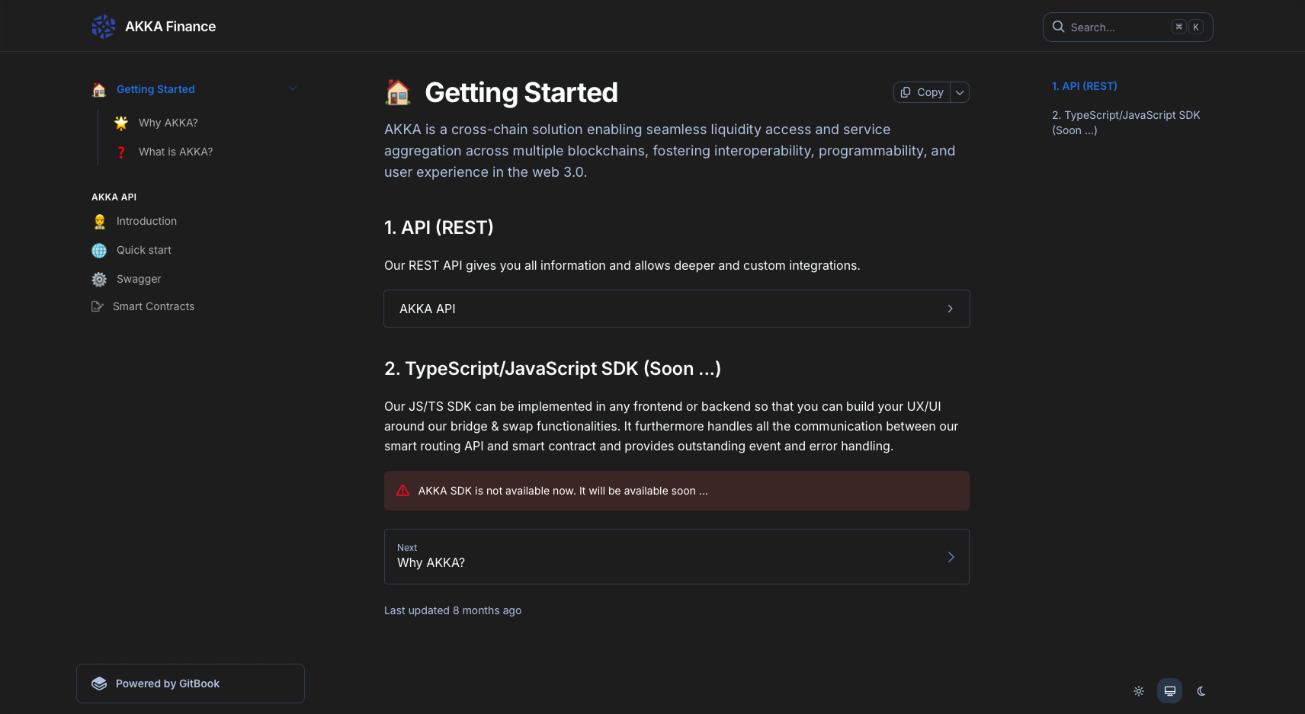The height and width of the screenshot is (714, 1305).
Task: Expand the AKKA API card via its chevron
Action: tap(950, 309)
